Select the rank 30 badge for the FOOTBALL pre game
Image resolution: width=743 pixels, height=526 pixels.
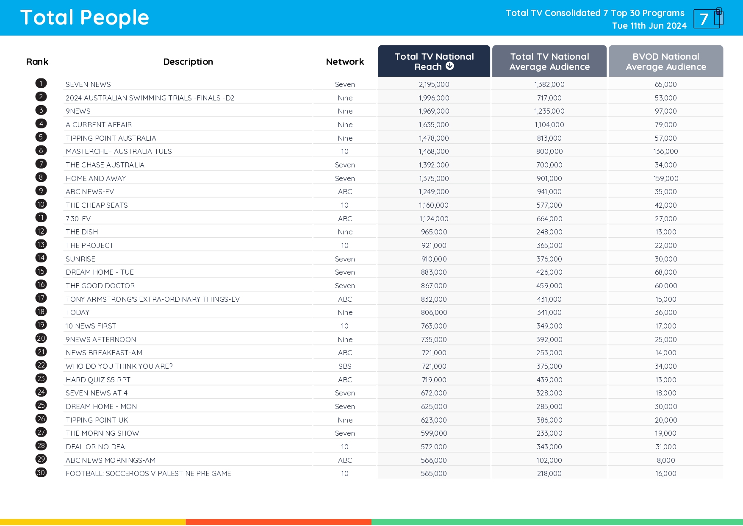[41, 473]
